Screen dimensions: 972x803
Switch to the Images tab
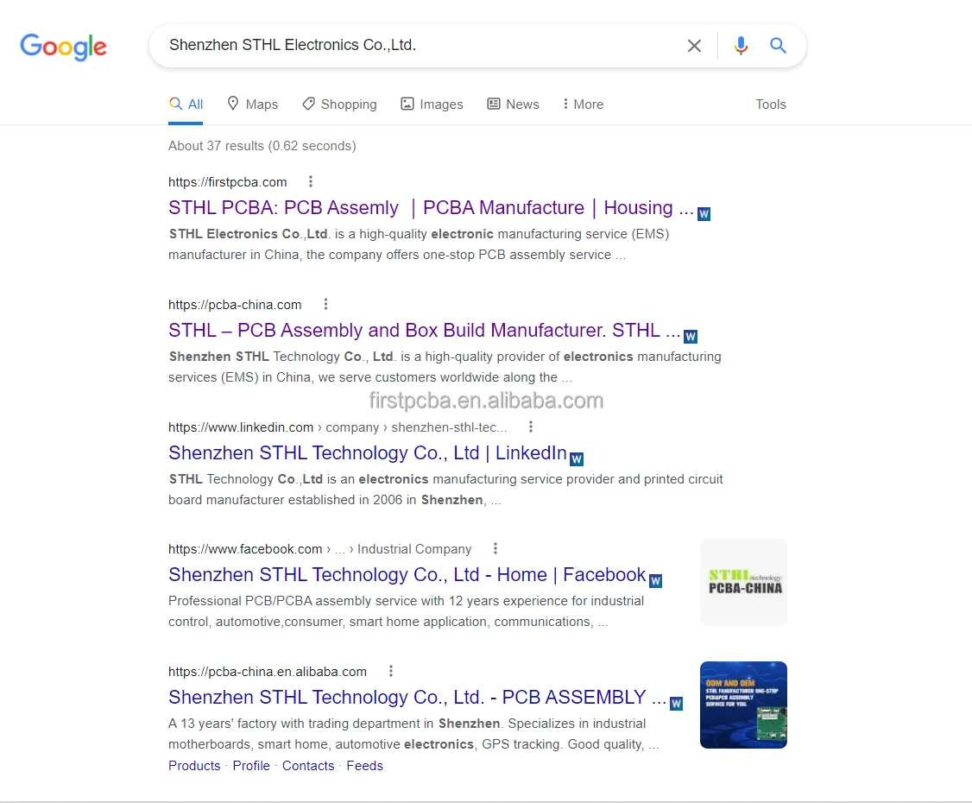(x=432, y=104)
